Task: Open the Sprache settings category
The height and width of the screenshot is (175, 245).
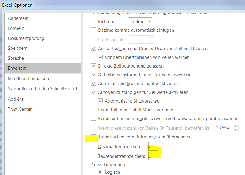Action: [16, 58]
